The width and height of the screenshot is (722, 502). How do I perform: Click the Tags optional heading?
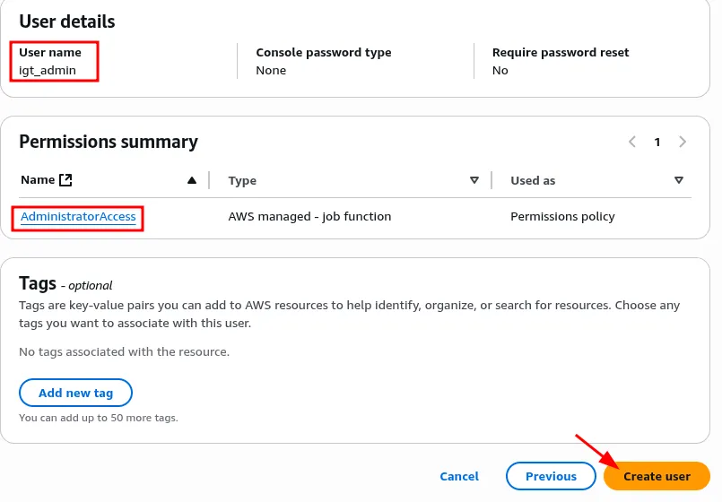point(65,283)
